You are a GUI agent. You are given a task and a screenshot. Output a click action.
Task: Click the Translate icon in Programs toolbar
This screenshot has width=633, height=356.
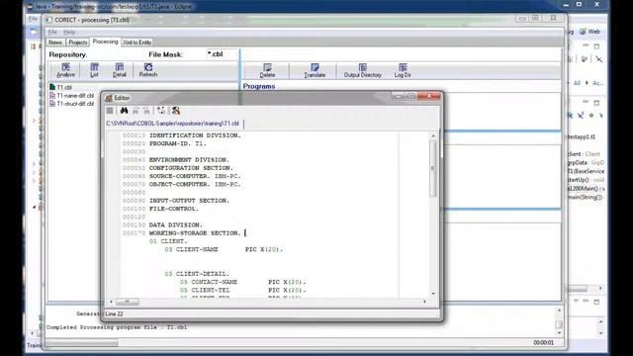315,70
